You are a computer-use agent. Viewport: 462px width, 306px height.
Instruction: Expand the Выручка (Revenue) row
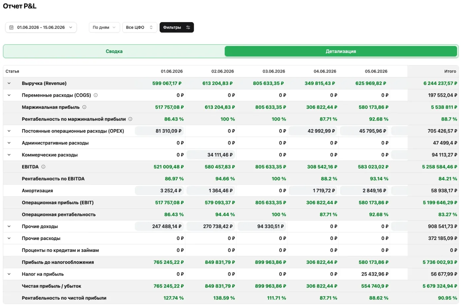click(9, 83)
